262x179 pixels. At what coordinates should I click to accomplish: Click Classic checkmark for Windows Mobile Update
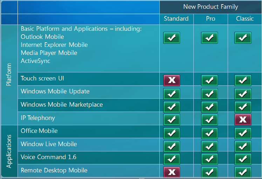[243, 94]
